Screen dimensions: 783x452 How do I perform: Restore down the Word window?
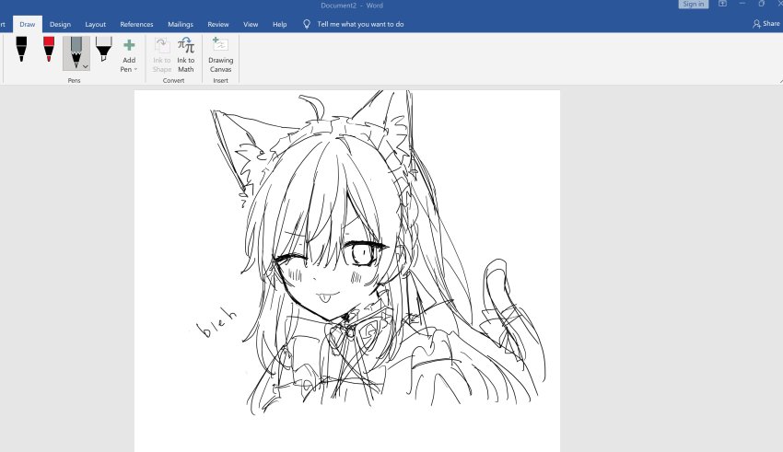click(x=762, y=4)
